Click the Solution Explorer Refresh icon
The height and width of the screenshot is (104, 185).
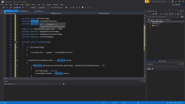[x=167, y=14]
